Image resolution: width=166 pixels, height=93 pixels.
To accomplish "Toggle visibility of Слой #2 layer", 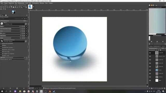I will 150,60.
